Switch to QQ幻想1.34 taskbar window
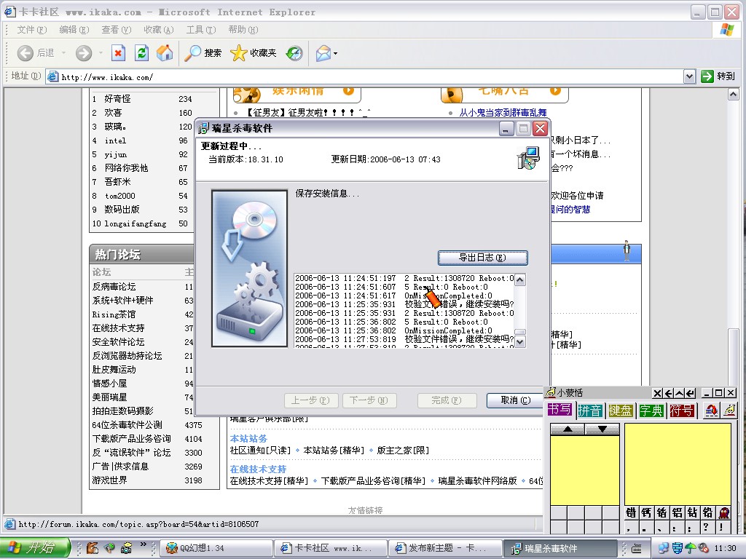The width and height of the screenshot is (746, 559). 216,548
